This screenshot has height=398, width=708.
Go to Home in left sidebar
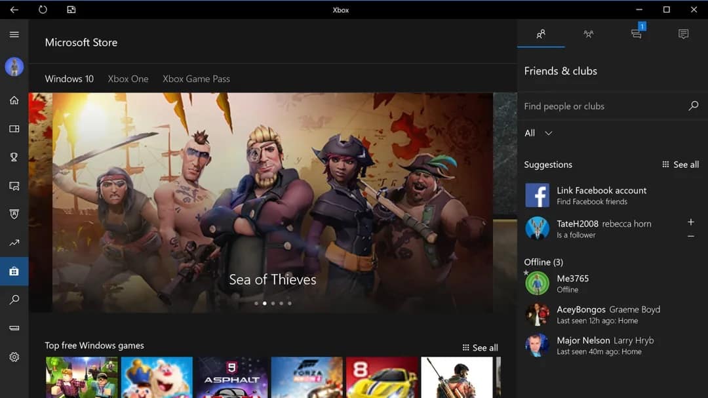pyautogui.click(x=14, y=100)
